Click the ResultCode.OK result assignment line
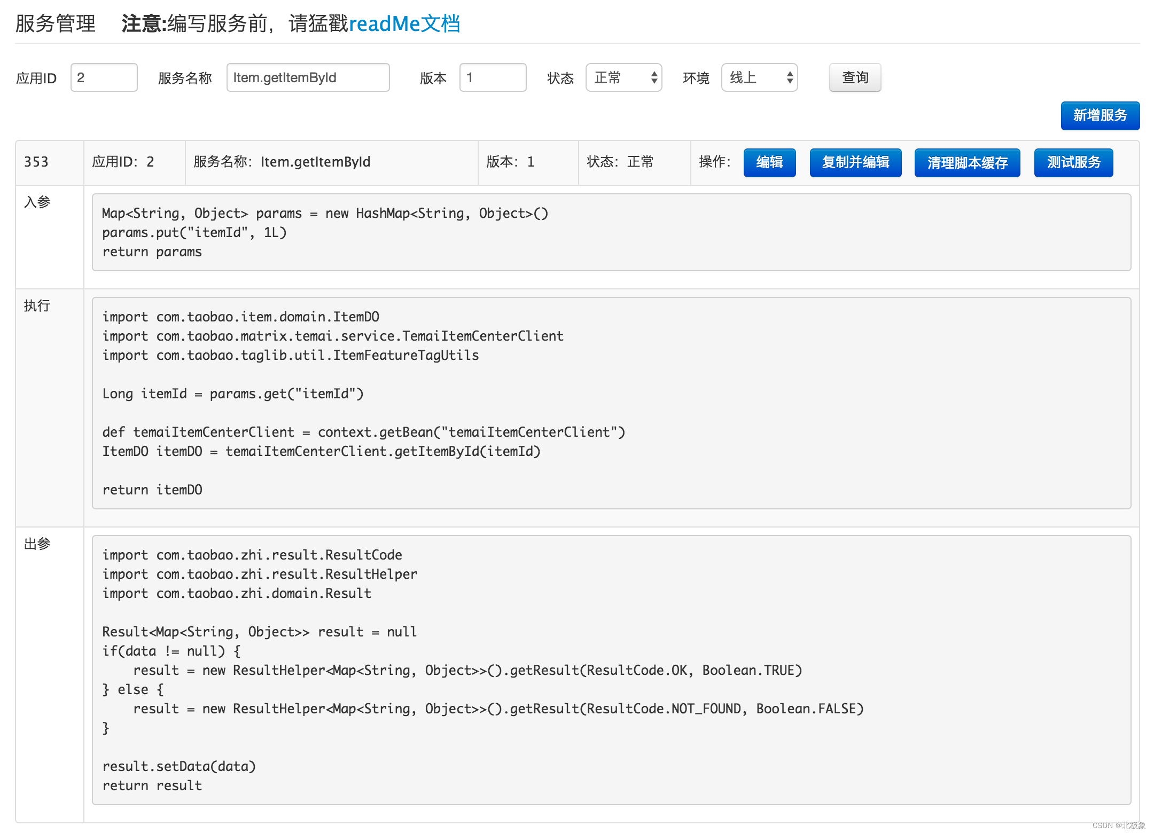The height and width of the screenshot is (834, 1154). coord(467,671)
